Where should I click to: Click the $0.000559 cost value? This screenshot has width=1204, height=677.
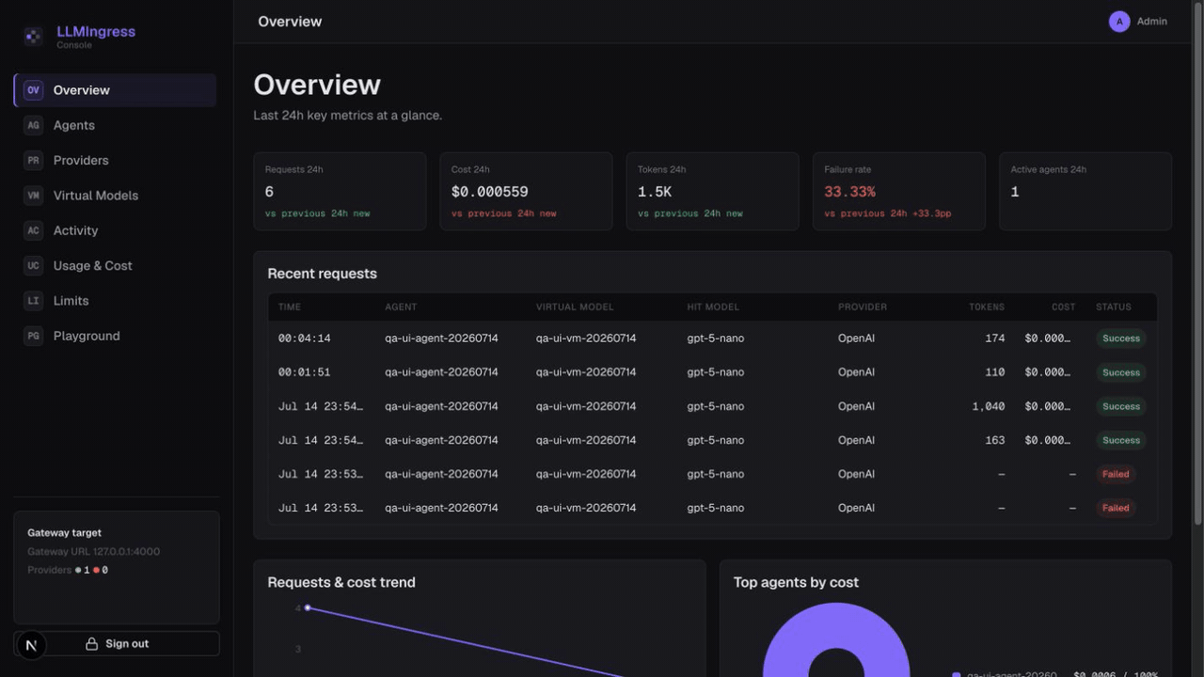(x=490, y=192)
